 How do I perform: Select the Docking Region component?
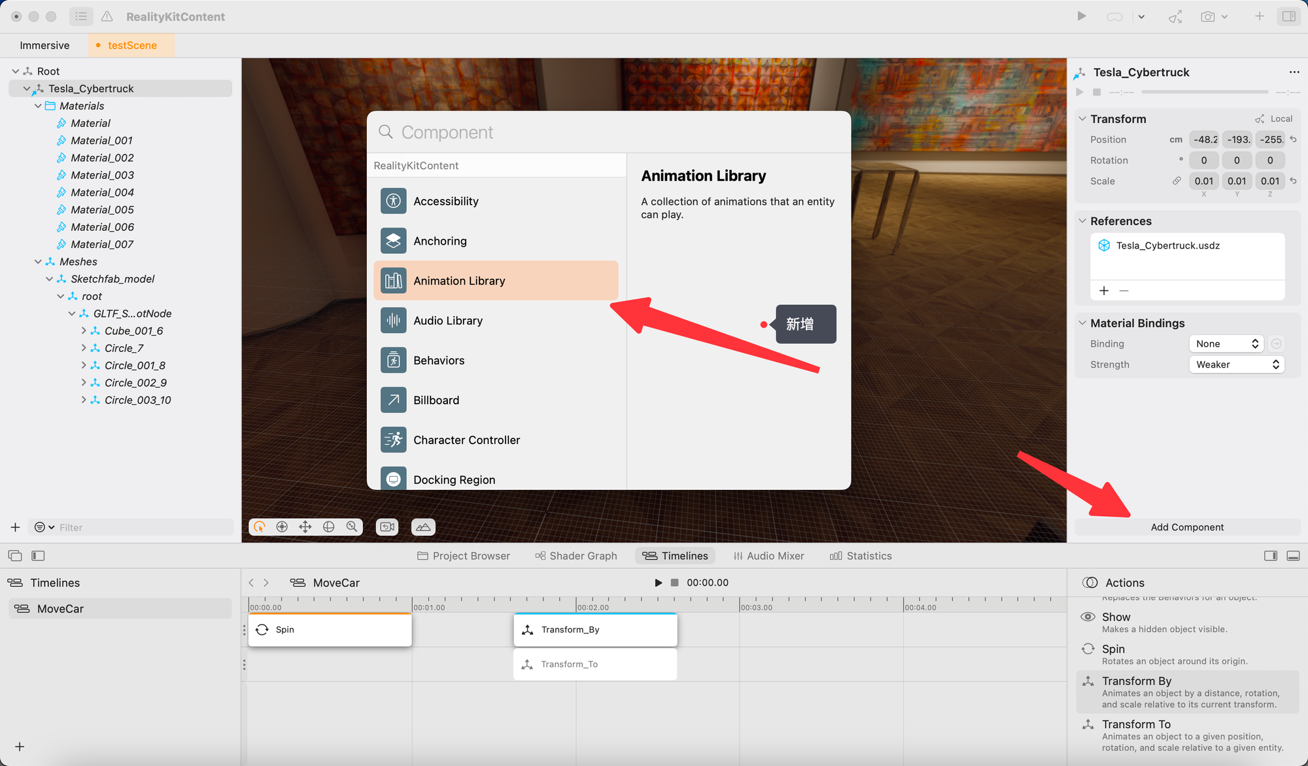point(496,478)
